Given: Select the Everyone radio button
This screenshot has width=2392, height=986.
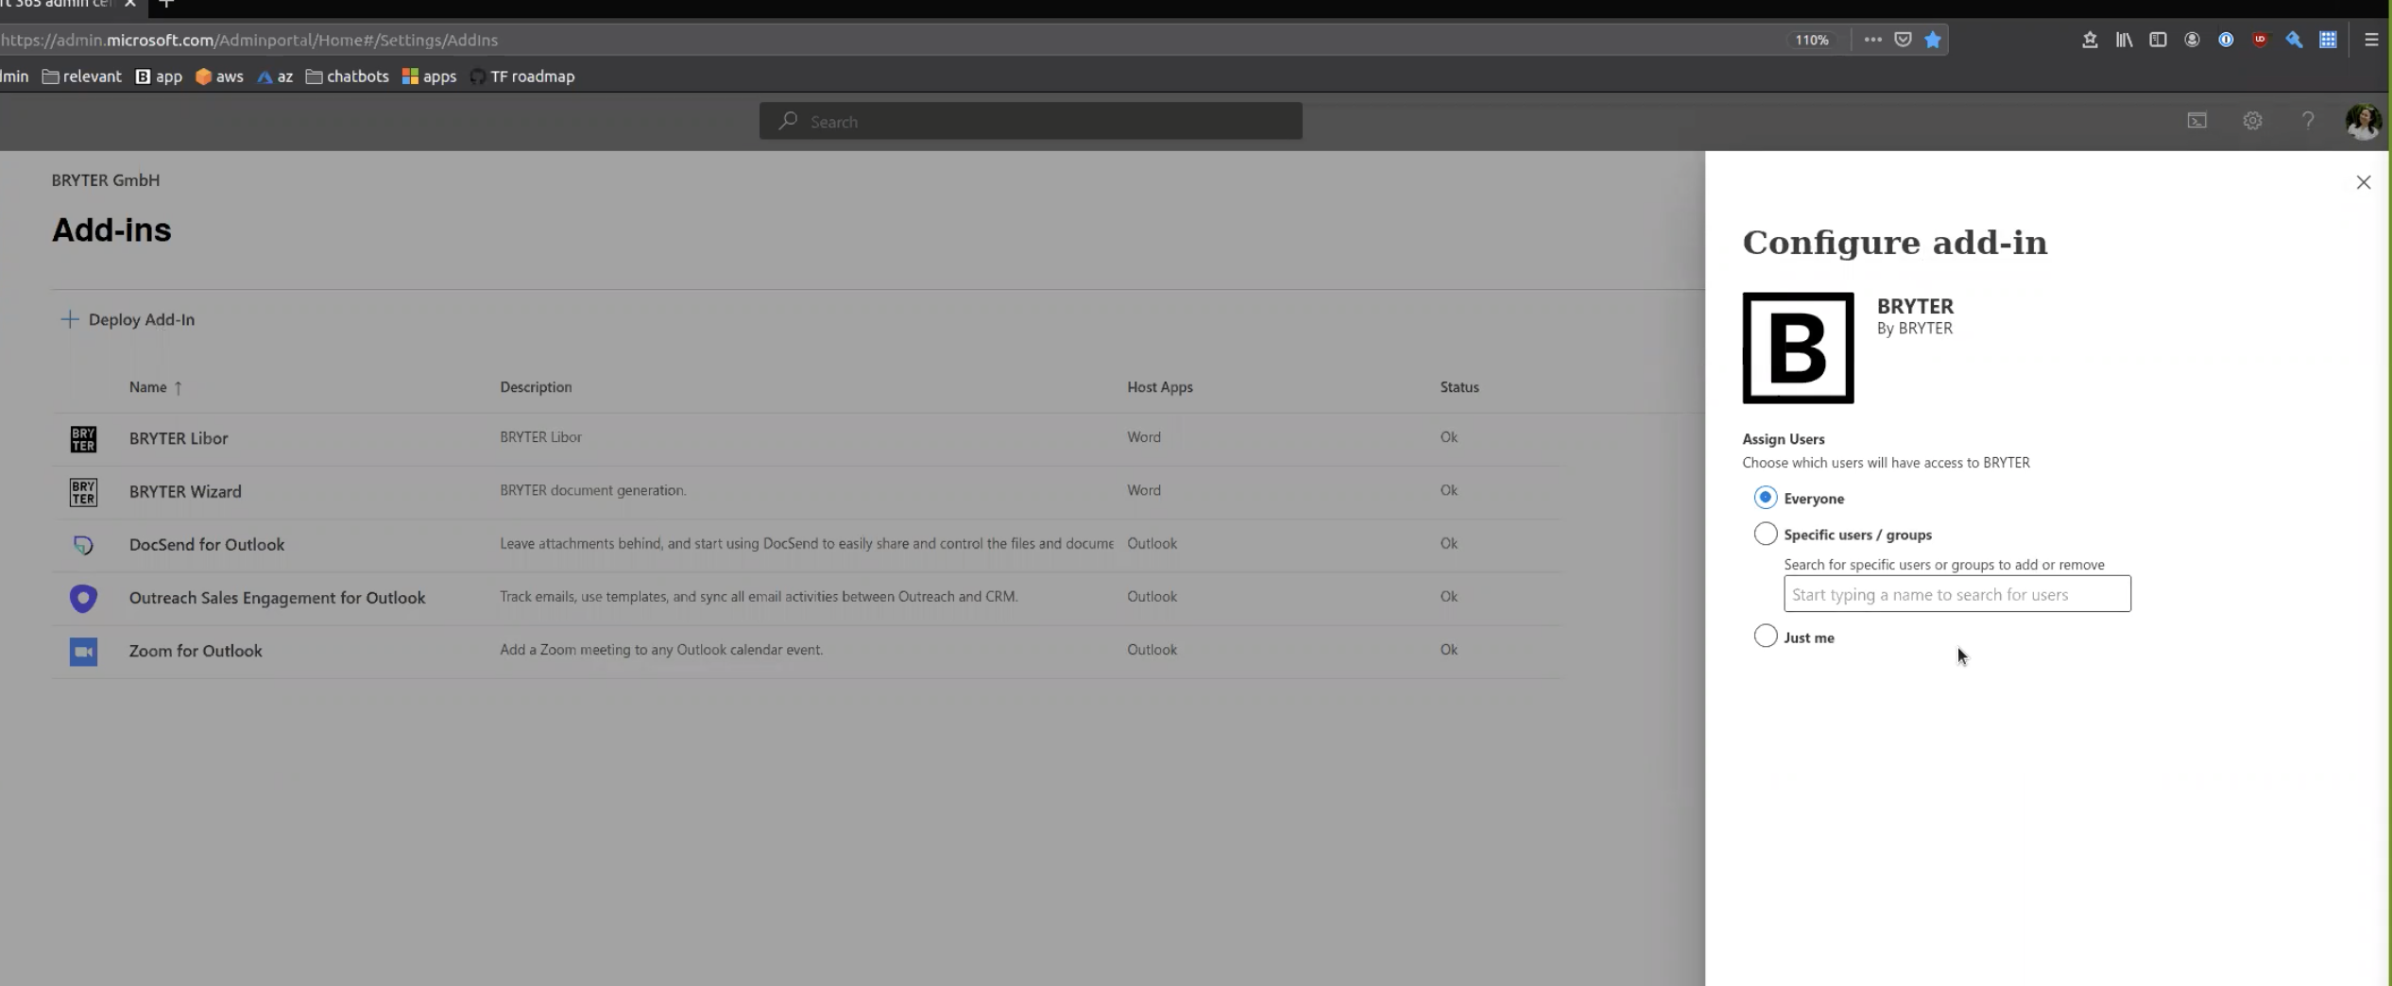Looking at the screenshot, I should pos(1765,498).
